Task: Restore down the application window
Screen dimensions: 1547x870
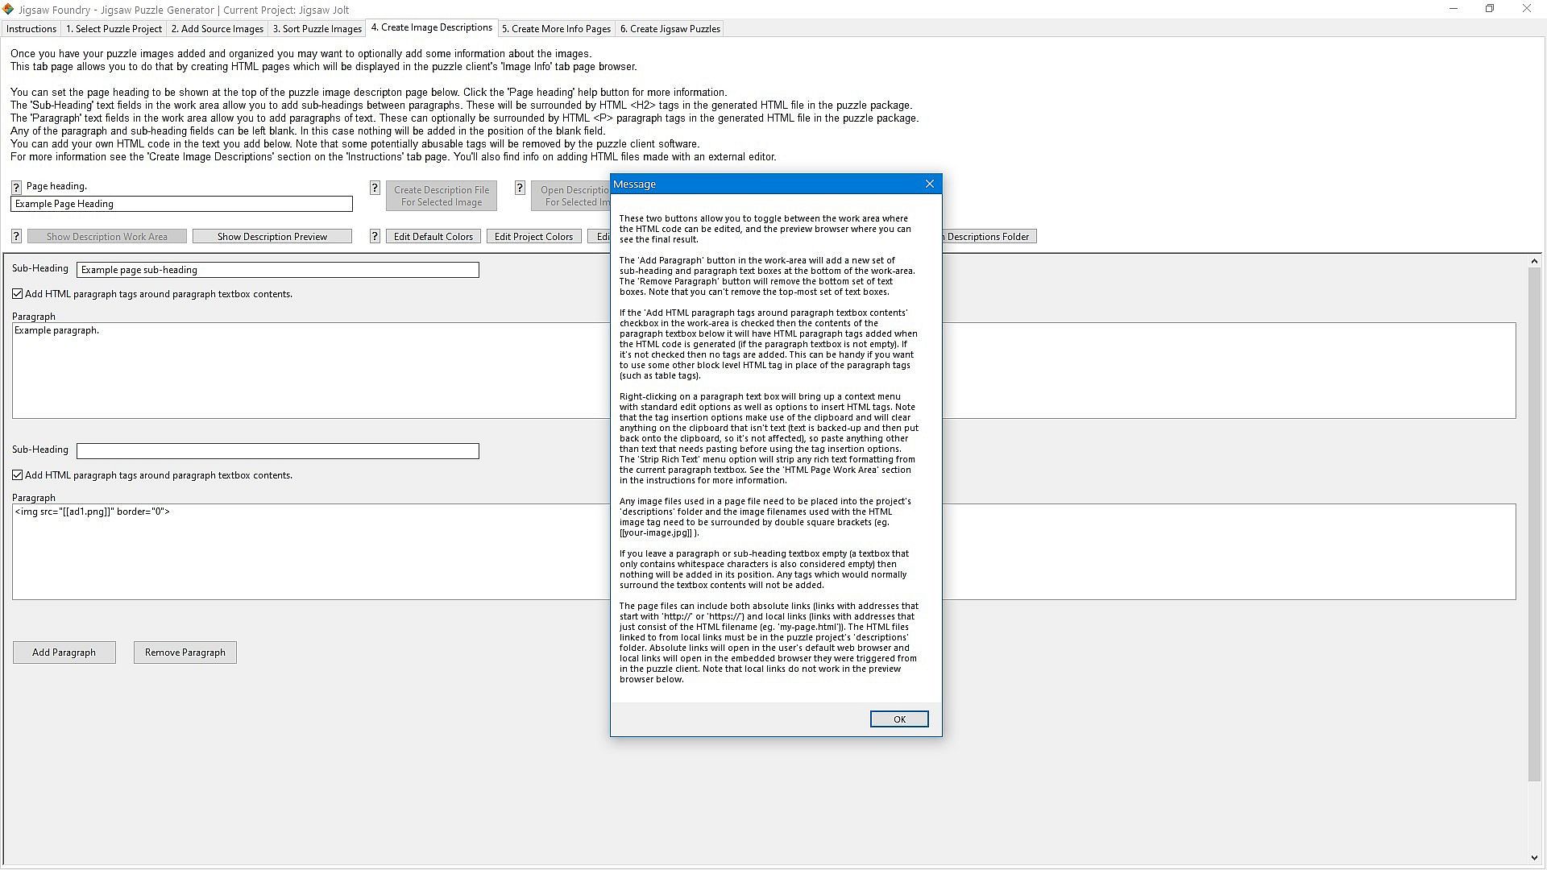Action: [x=1490, y=9]
